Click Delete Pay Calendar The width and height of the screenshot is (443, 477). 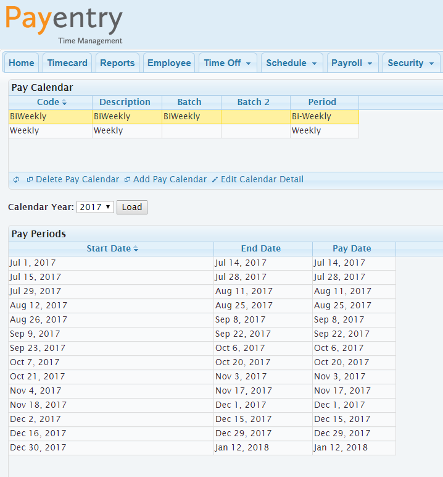click(73, 179)
